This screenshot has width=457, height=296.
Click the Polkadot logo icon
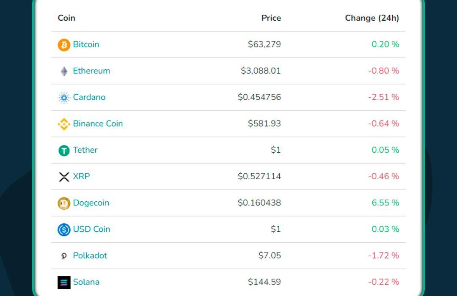(x=64, y=256)
